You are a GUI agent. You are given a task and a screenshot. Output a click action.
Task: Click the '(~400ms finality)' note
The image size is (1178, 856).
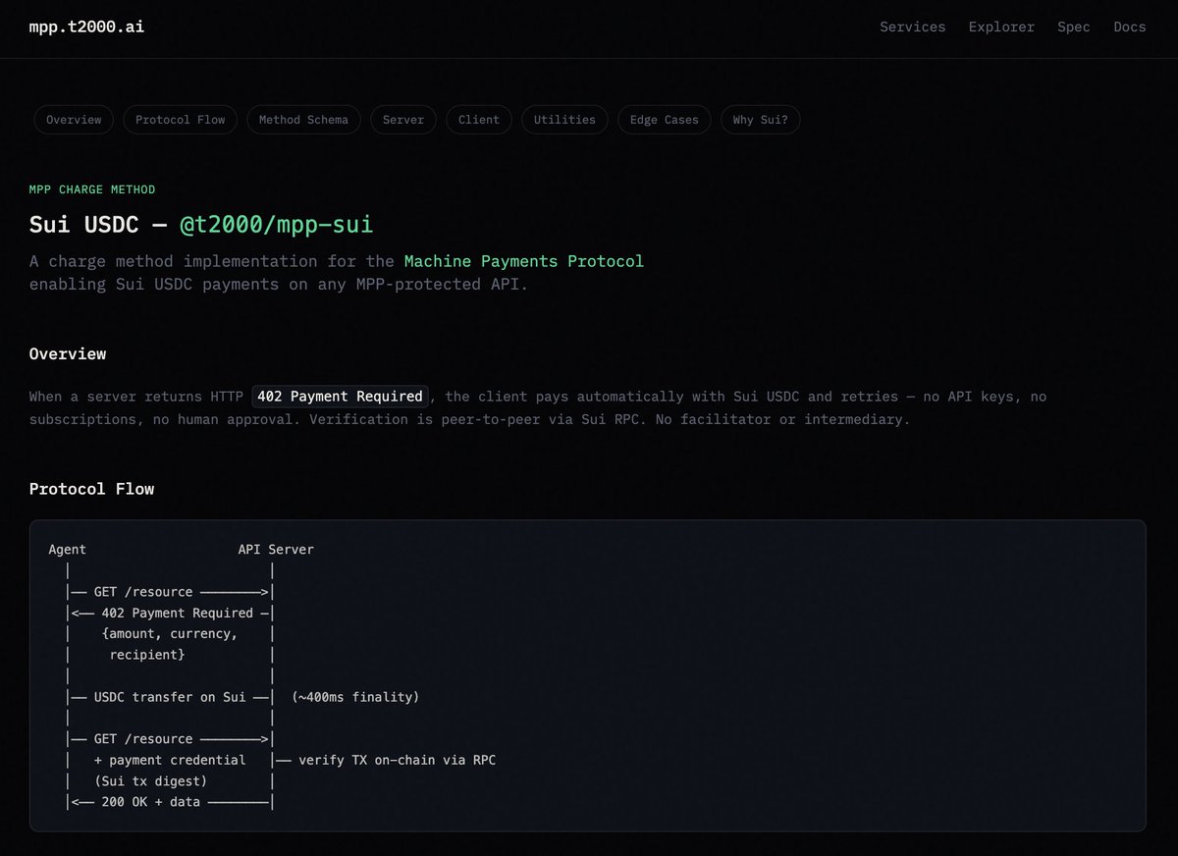[x=355, y=697]
